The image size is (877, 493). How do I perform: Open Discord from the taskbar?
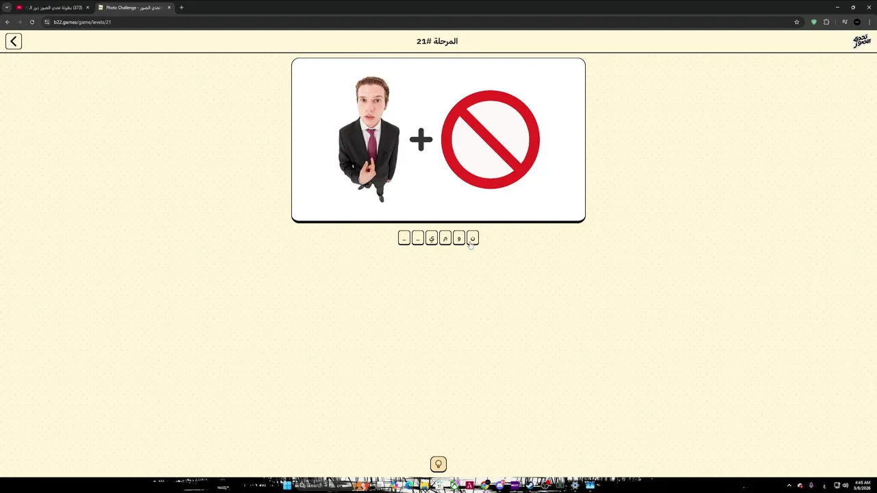click(500, 485)
